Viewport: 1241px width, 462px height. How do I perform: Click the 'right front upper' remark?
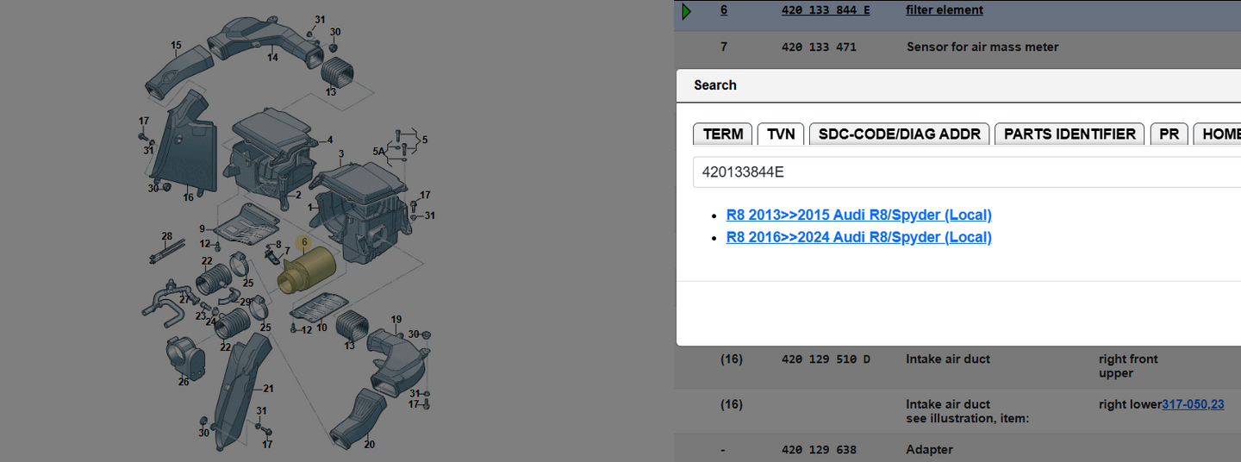[x=1128, y=366]
